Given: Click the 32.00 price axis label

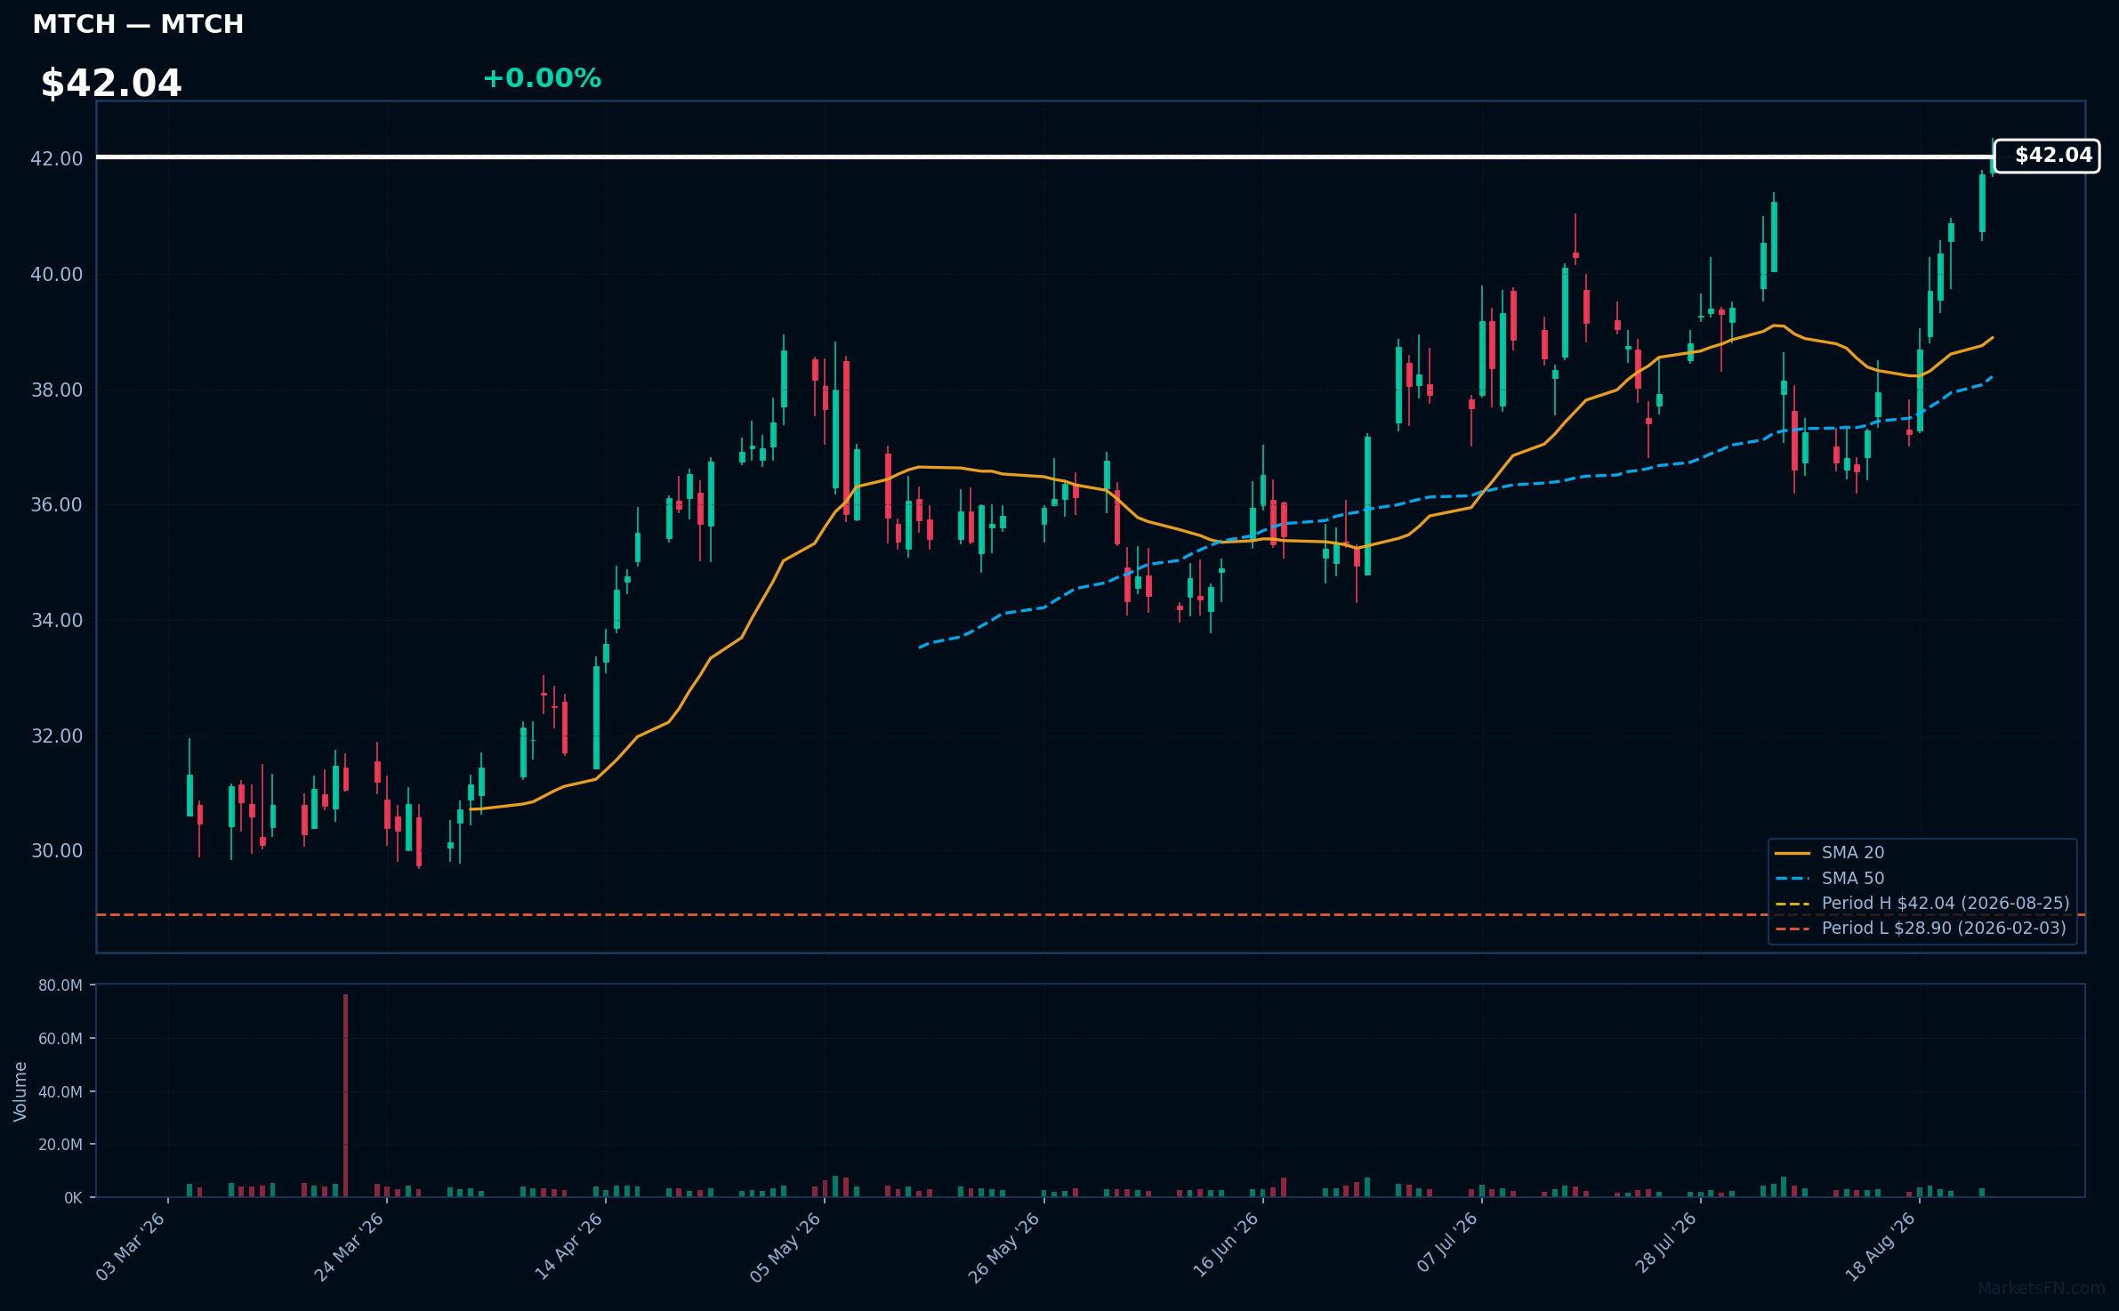Looking at the screenshot, I should click(x=57, y=736).
